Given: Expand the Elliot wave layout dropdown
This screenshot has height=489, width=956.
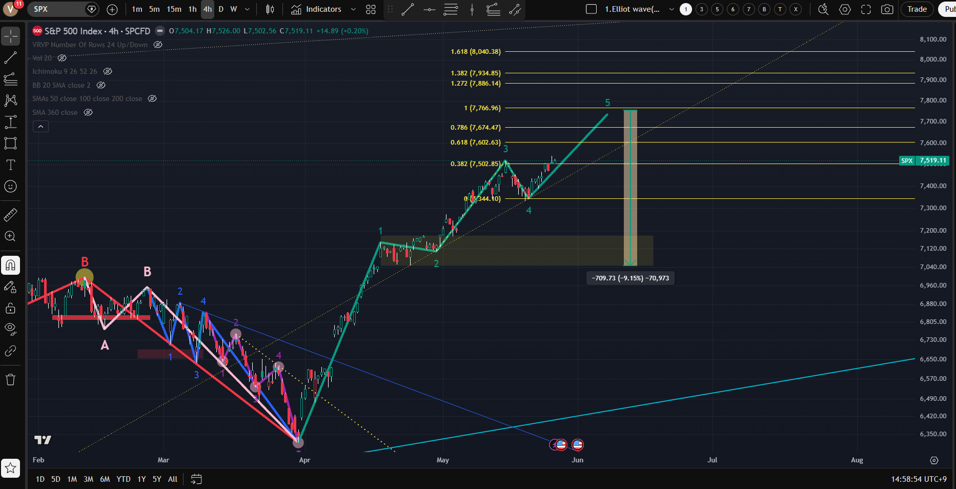Looking at the screenshot, I should pyautogui.click(x=672, y=9).
